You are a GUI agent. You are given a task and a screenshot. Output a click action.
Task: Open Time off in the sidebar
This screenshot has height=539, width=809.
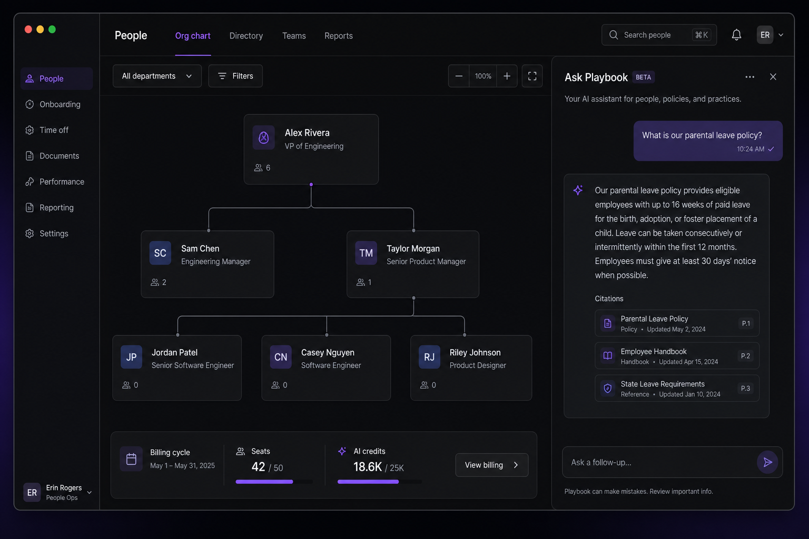pos(56,130)
